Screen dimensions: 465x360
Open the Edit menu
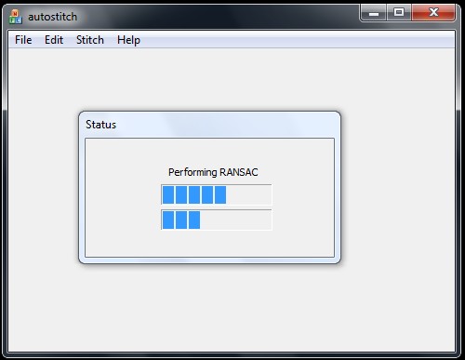(54, 40)
